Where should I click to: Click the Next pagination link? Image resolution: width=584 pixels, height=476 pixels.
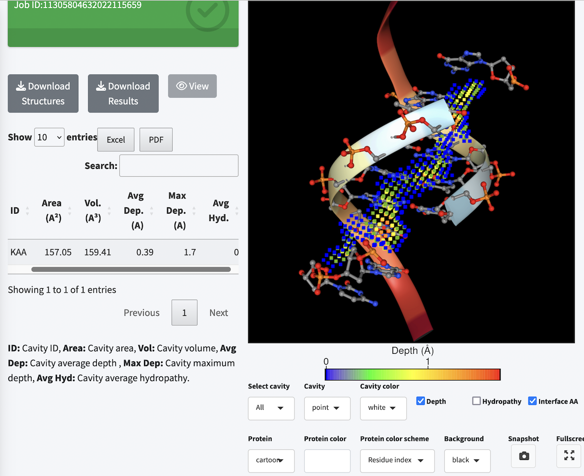[219, 312]
